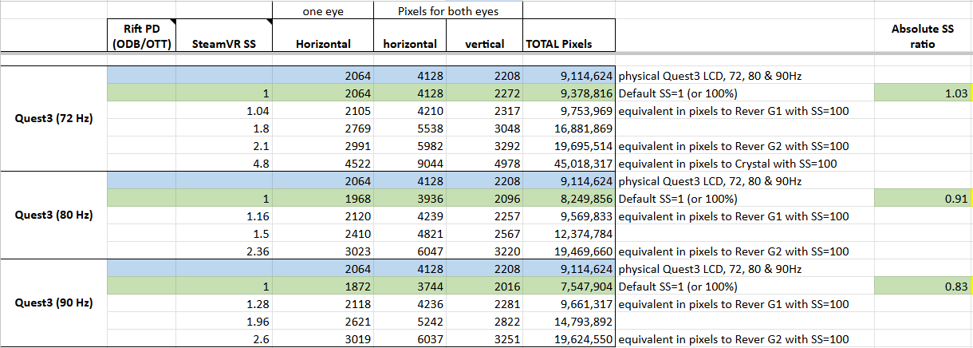Click the both-eyes horizontal cell 9044
Viewport: 973px width, 348px height.
411,164
